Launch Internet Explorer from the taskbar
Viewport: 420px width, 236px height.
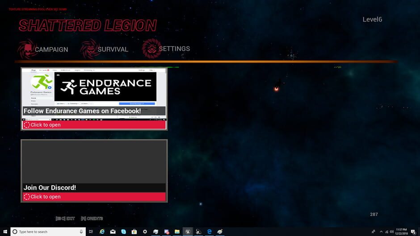pyautogui.click(x=102, y=232)
